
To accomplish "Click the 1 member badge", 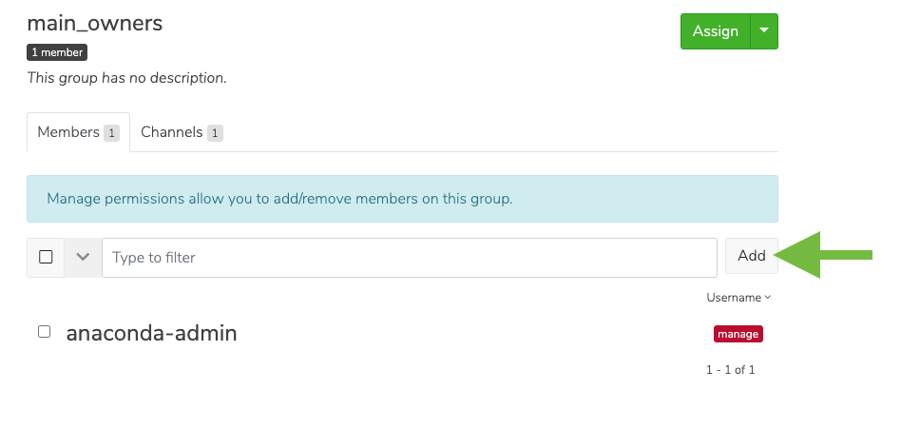I will pos(57,52).
